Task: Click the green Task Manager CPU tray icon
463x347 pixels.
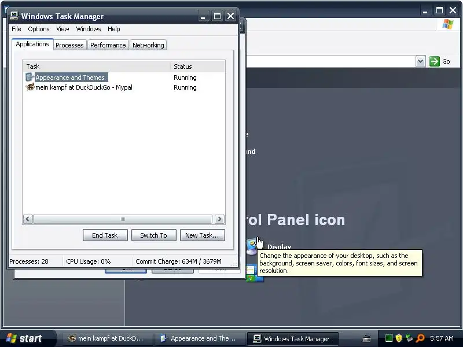Action: point(388,338)
